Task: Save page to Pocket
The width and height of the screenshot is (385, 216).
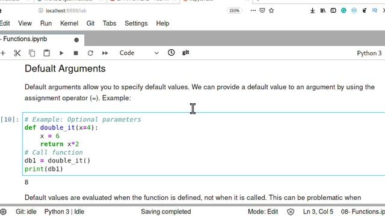Action: [x=262, y=11]
